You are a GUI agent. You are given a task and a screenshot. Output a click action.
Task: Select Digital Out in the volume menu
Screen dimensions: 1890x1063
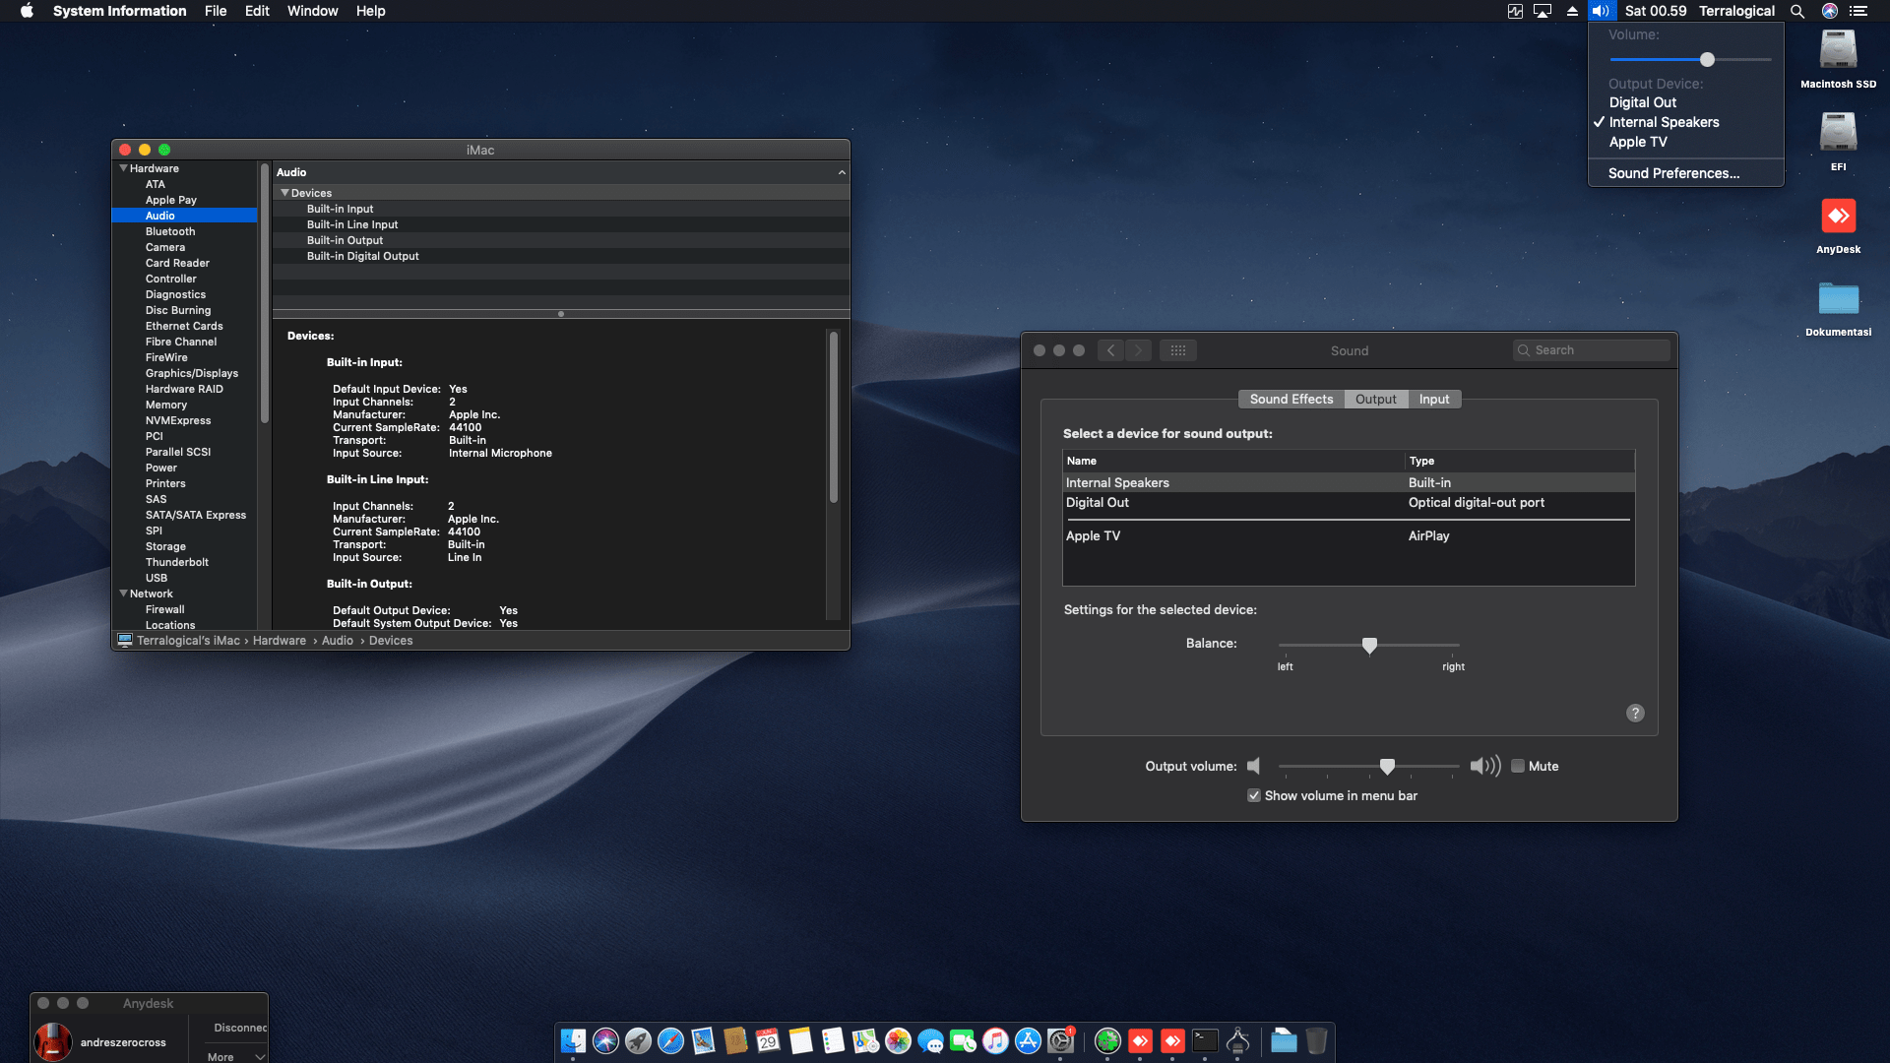click(1643, 102)
